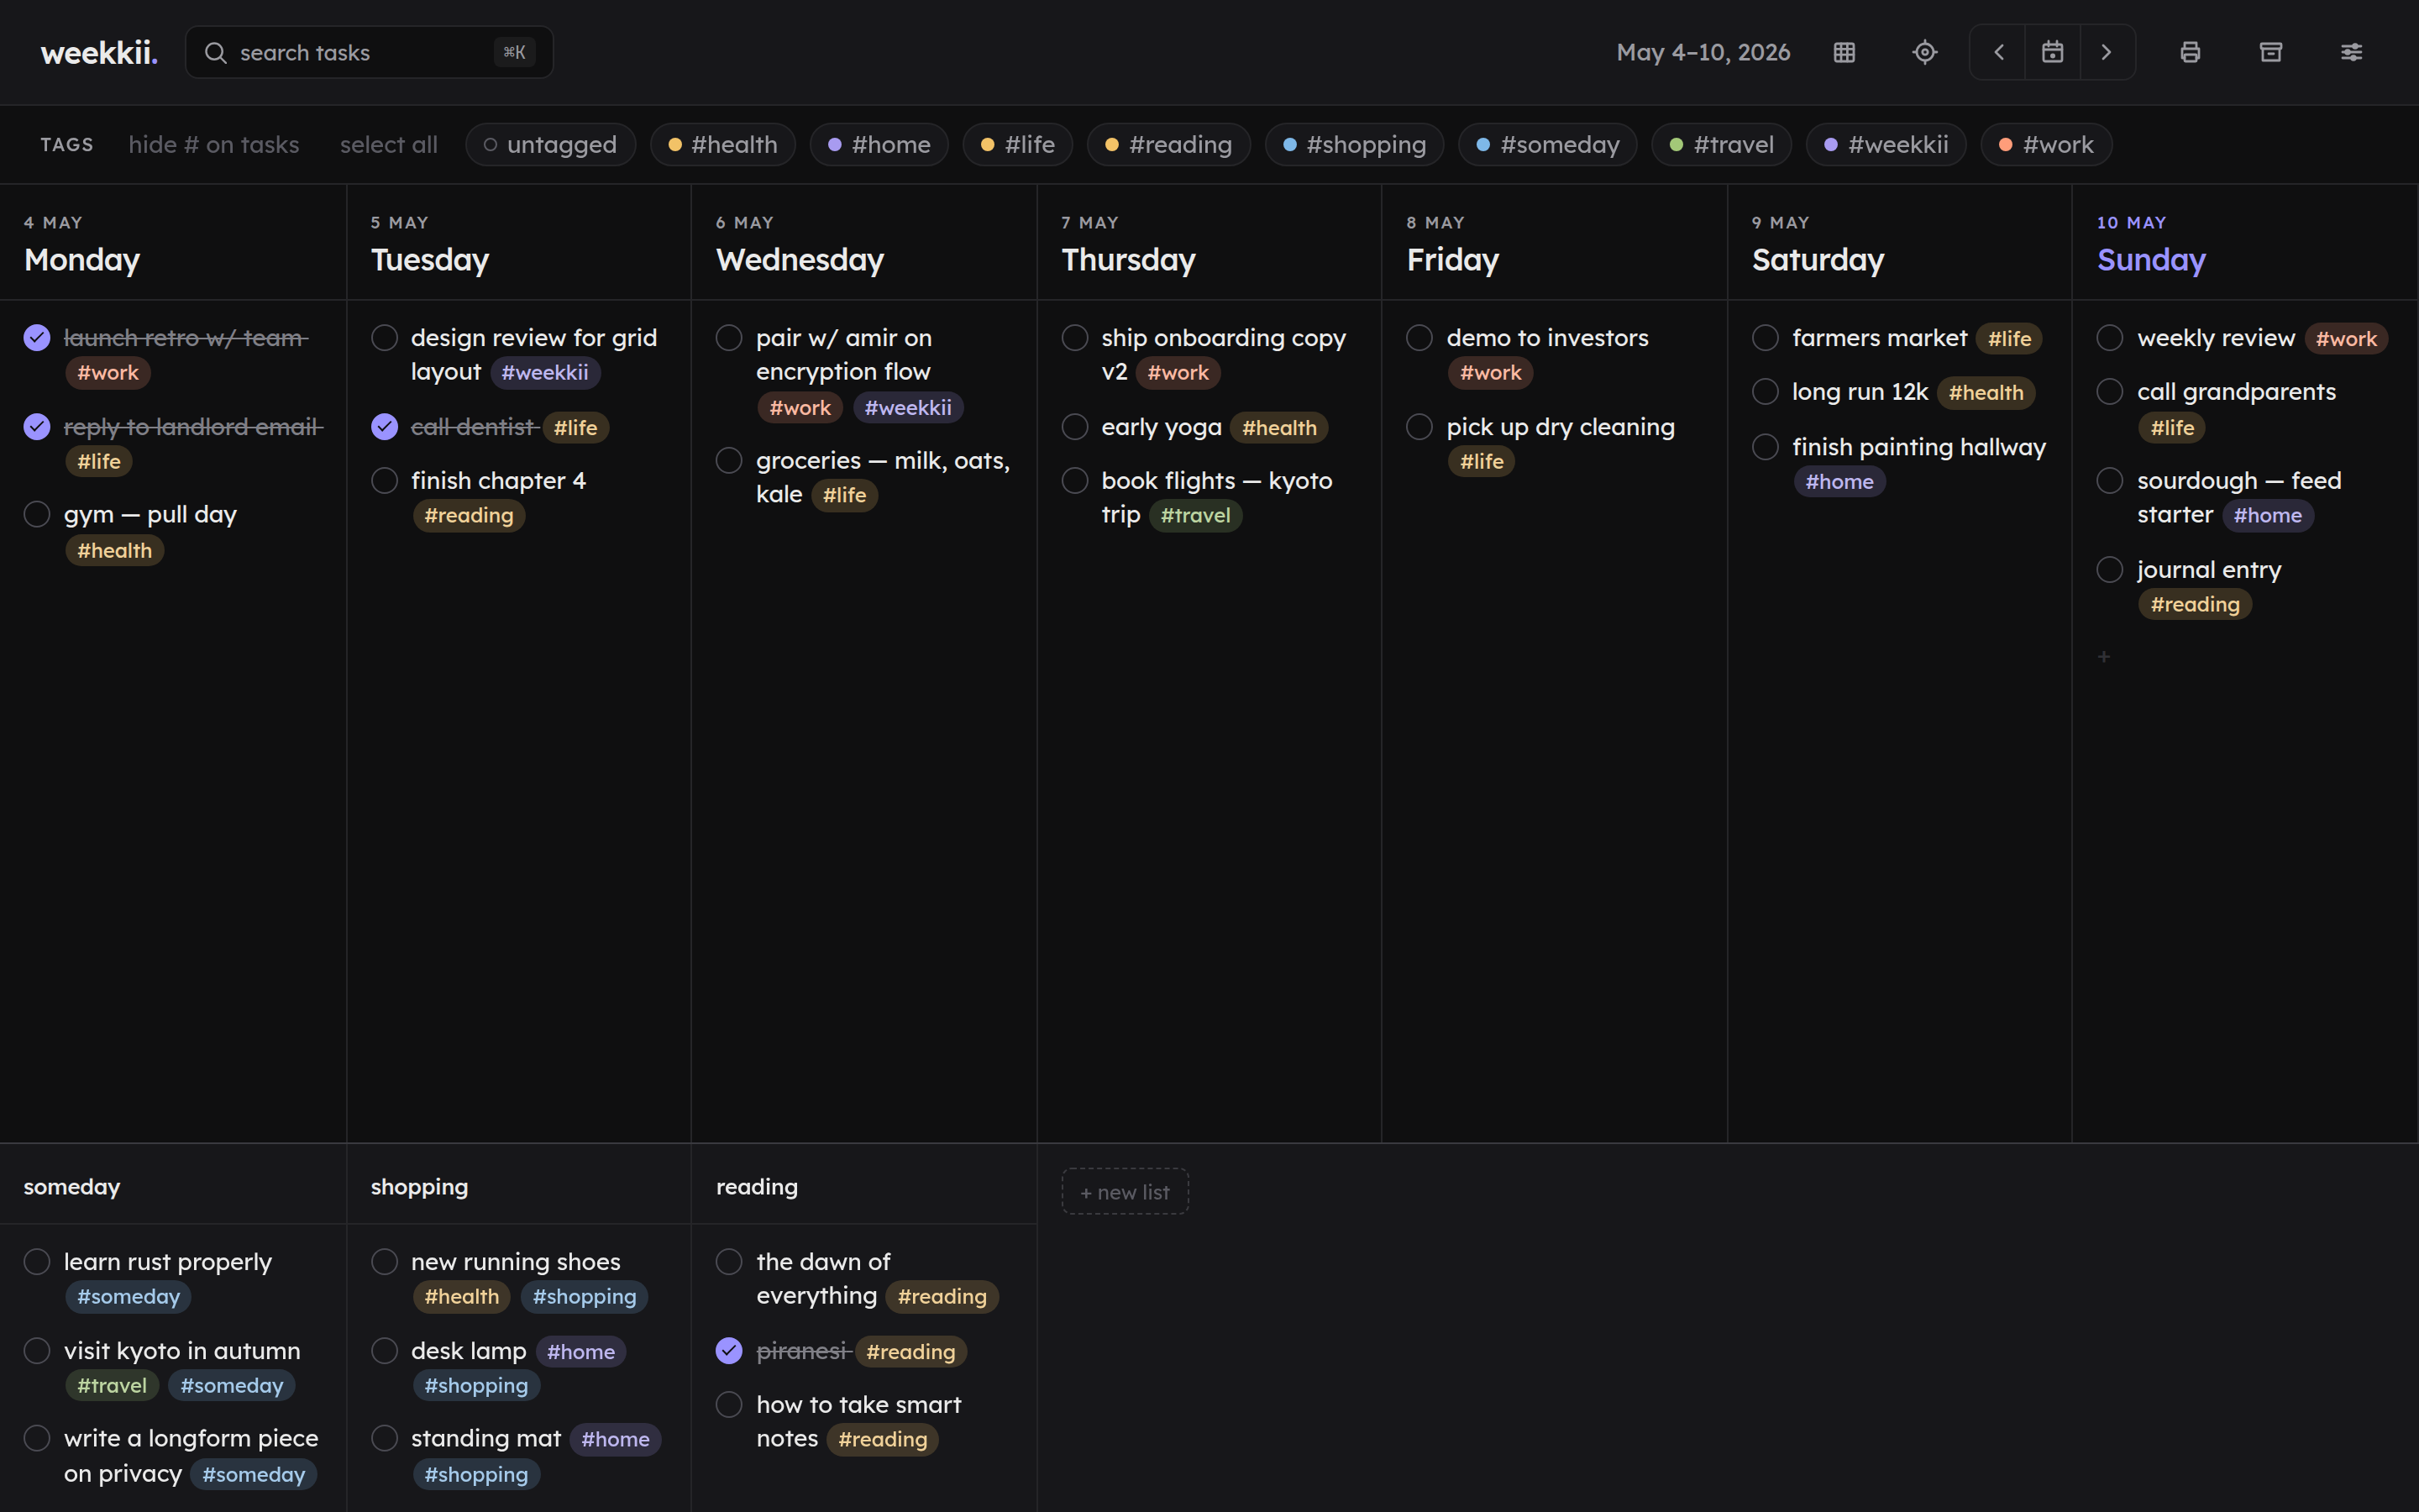The height and width of the screenshot is (1512, 2419).
Task: Click the print icon
Action: click(2190, 52)
